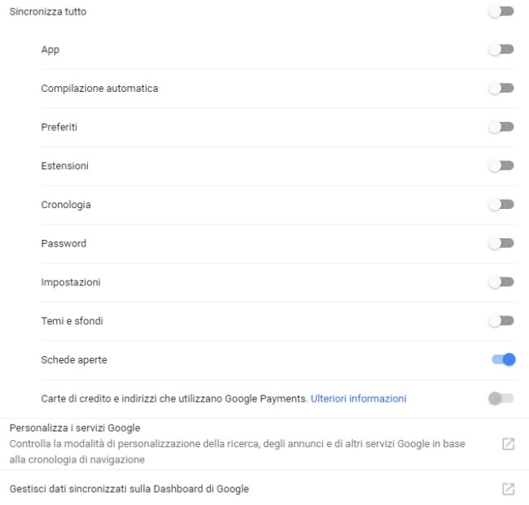Viewport: 529px width, 505px height.
Task: Click the Schede aperte label
Action: pos(74,359)
